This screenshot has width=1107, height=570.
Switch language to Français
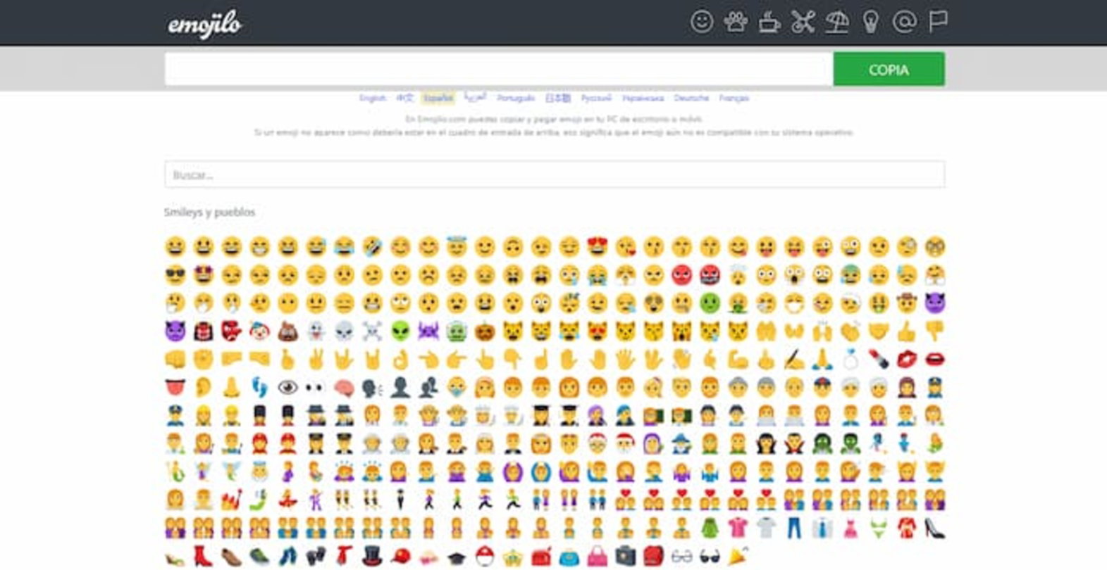734,98
